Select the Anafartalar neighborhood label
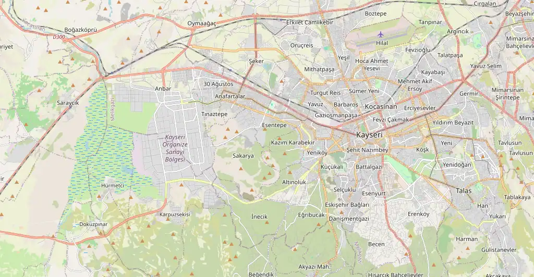 pos(230,96)
